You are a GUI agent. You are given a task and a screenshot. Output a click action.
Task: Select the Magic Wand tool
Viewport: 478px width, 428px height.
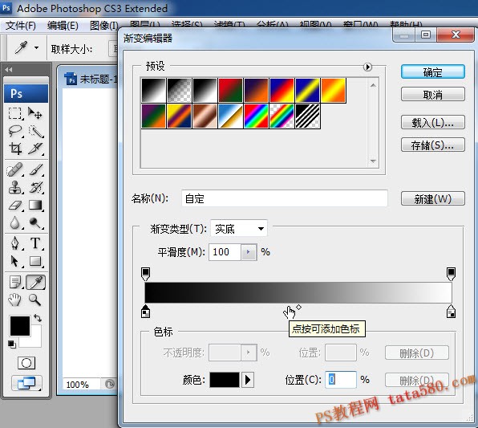[x=35, y=131]
